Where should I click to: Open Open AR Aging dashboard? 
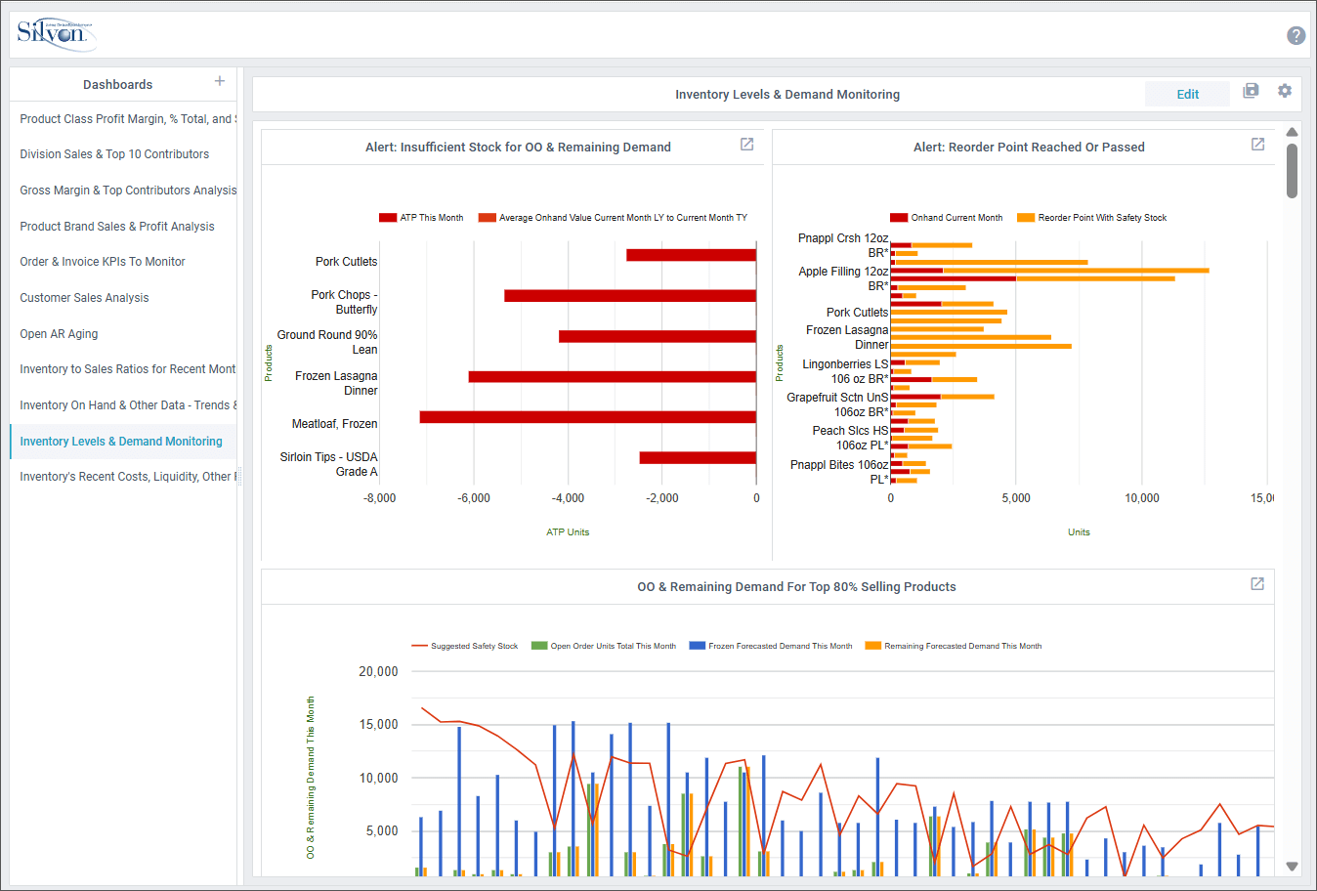[x=123, y=334]
